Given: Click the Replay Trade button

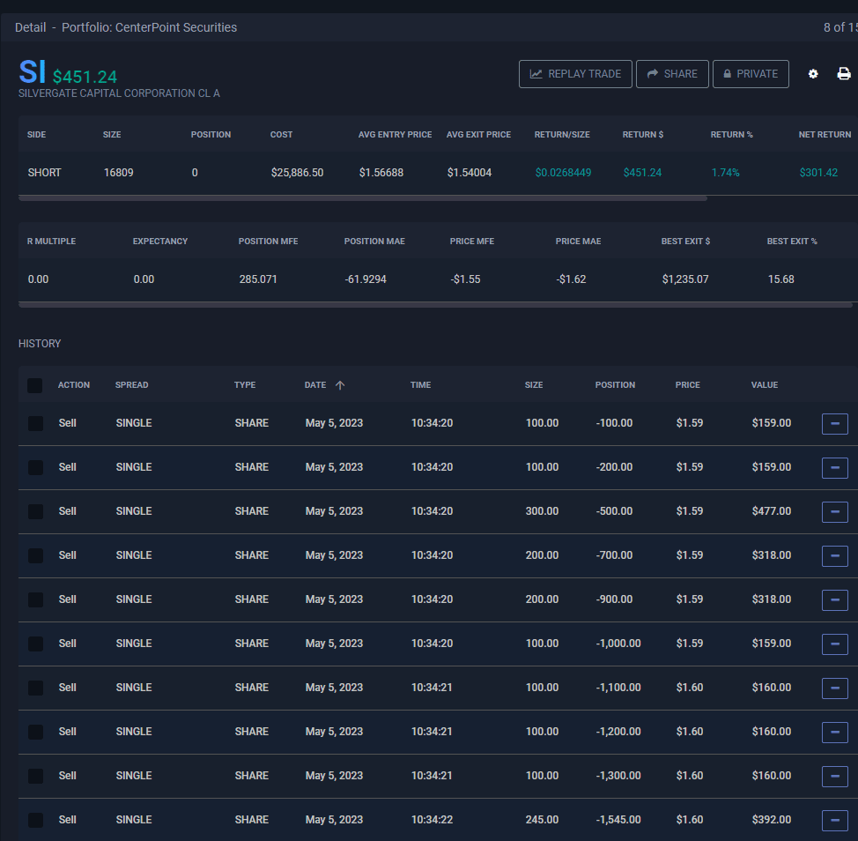Looking at the screenshot, I should point(575,74).
